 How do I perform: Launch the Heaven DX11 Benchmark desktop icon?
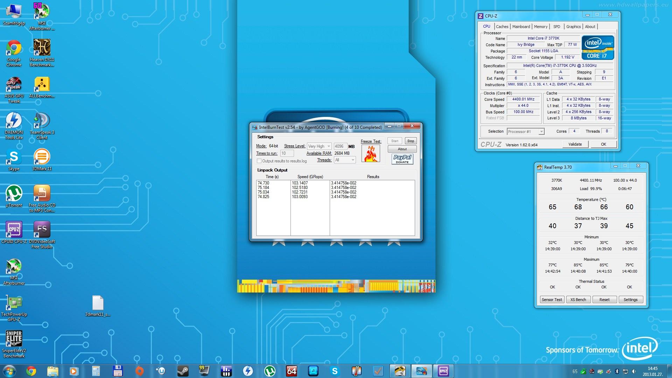coord(42,53)
